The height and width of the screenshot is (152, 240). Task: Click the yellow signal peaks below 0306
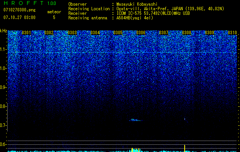click(136, 150)
